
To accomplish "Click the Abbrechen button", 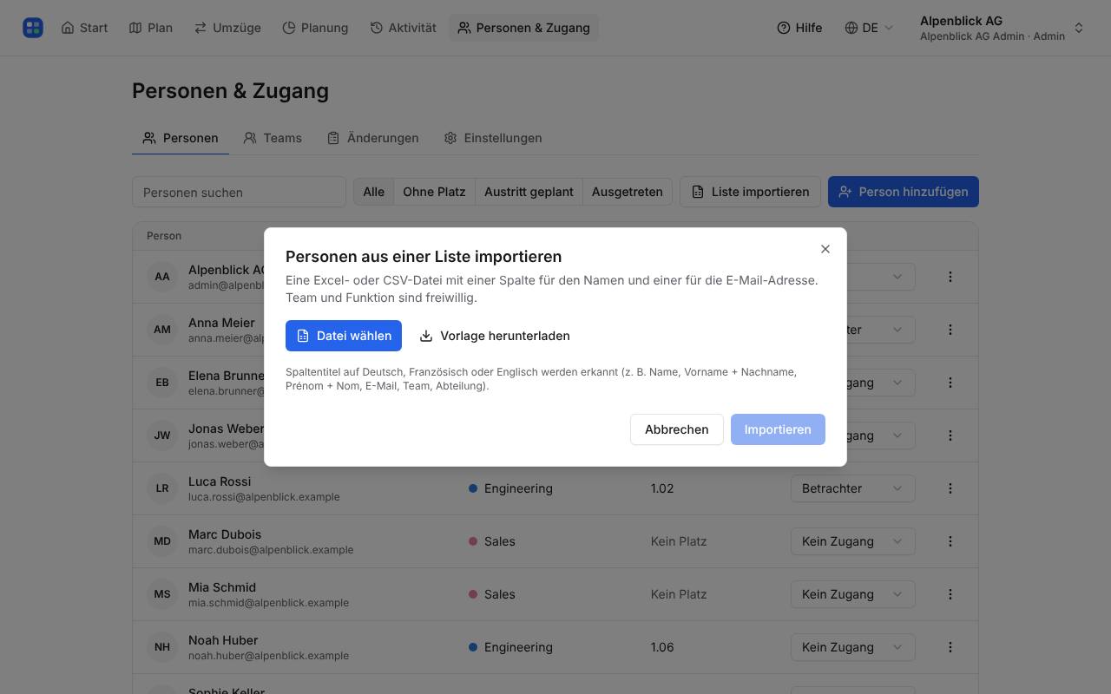I will click(677, 429).
